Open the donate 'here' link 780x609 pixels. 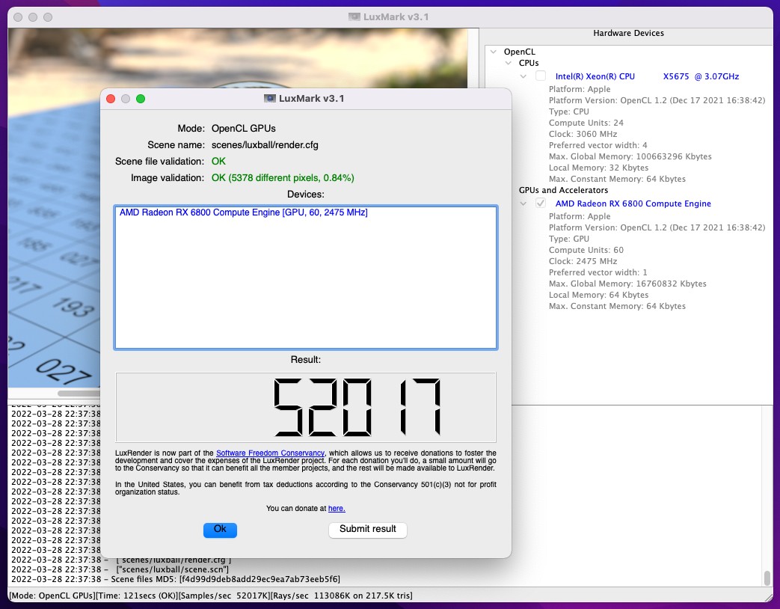[337, 509]
